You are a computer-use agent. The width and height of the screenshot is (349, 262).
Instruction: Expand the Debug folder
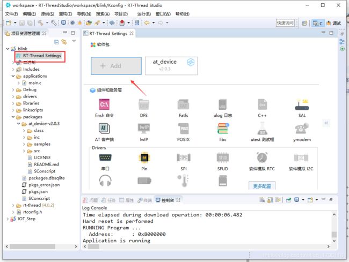pyautogui.click(x=13, y=89)
